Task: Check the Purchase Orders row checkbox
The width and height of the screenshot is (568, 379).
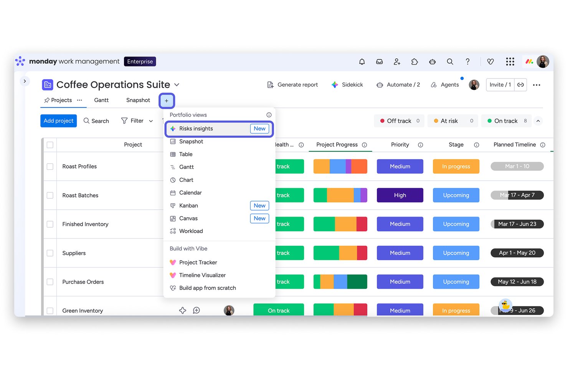Action: 50,282
